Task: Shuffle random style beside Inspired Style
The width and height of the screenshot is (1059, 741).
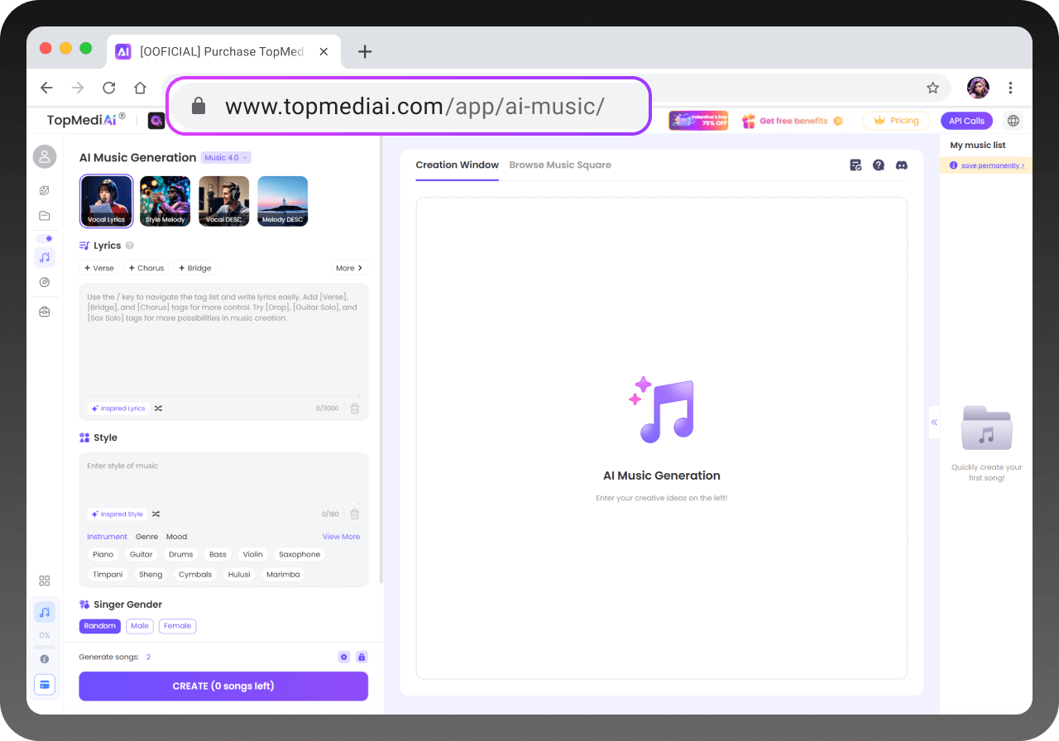Action: [156, 514]
